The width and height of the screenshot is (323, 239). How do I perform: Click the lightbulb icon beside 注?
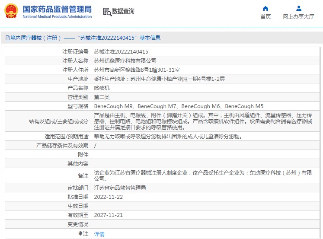tap(80, 233)
